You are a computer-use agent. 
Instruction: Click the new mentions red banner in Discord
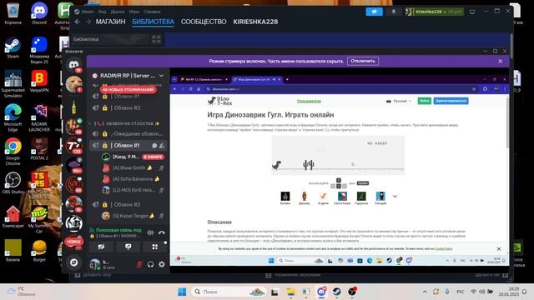tap(128, 89)
